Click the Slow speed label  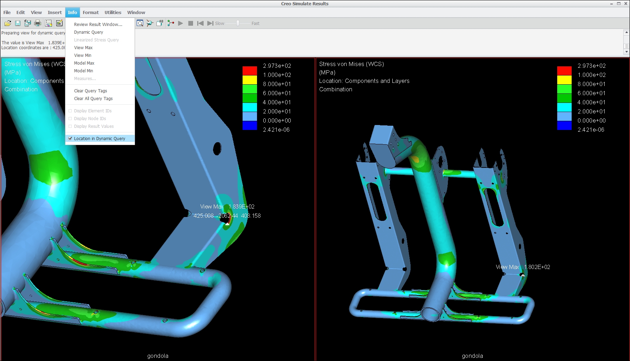[x=219, y=23]
